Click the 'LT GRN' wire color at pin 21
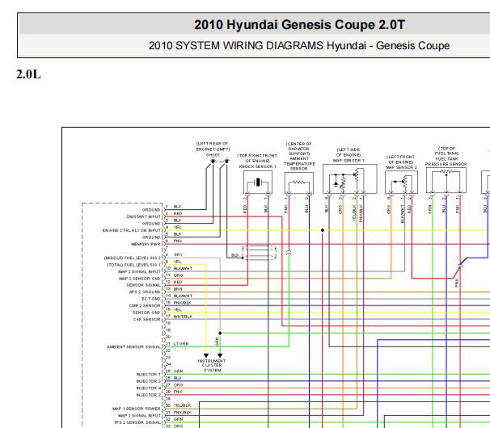The width and height of the screenshot is (490, 428). pyautogui.click(x=181, y=343)
